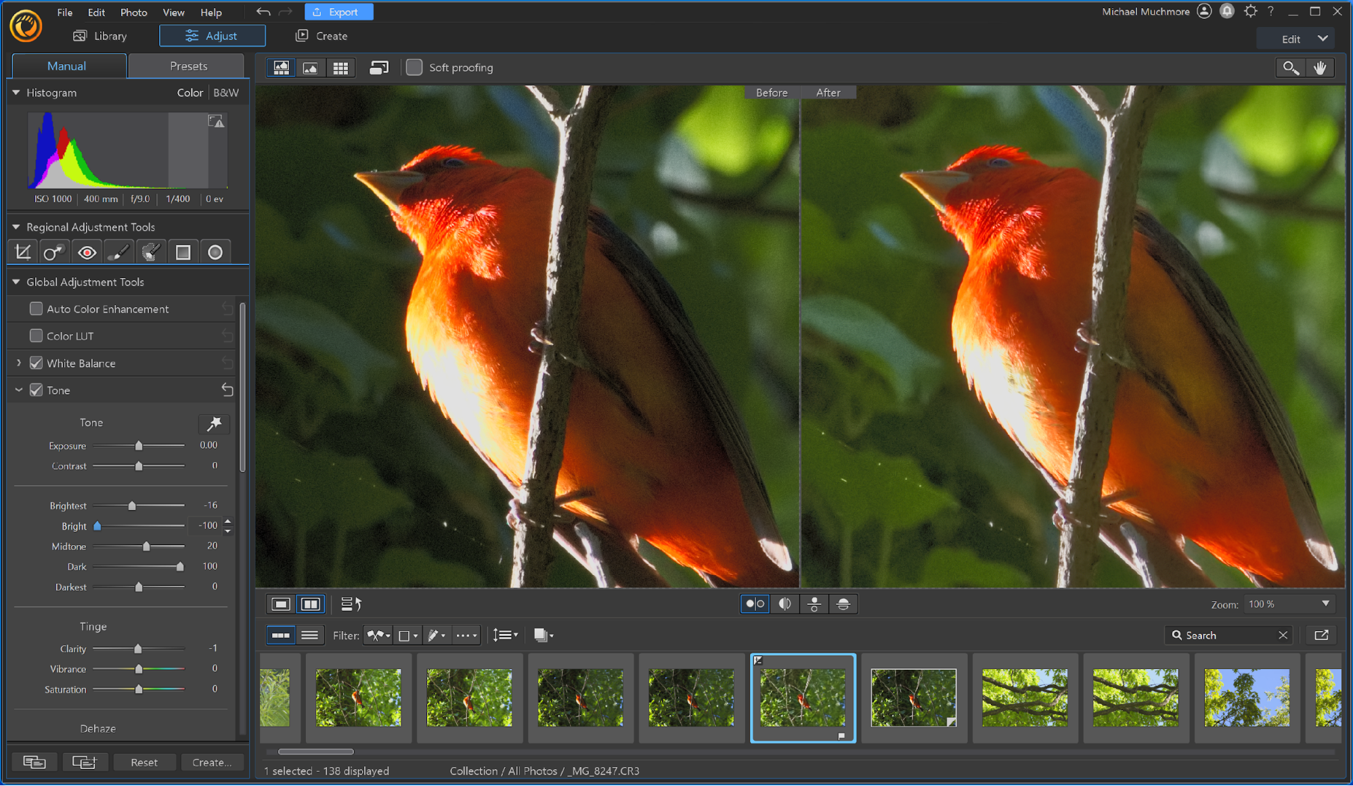Select the Gradient Mask rectangle tool

click(183, 252)
